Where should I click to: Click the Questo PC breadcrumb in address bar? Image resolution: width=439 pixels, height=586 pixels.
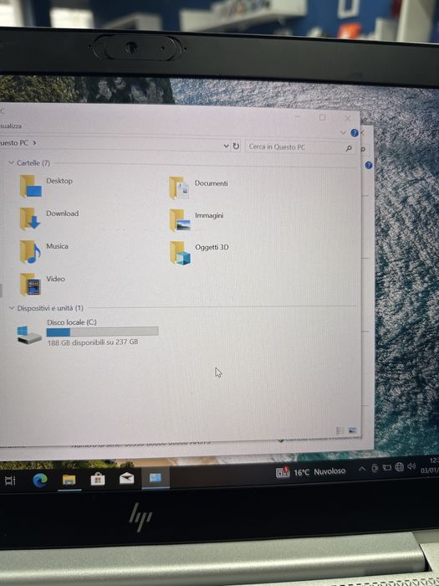14,143
